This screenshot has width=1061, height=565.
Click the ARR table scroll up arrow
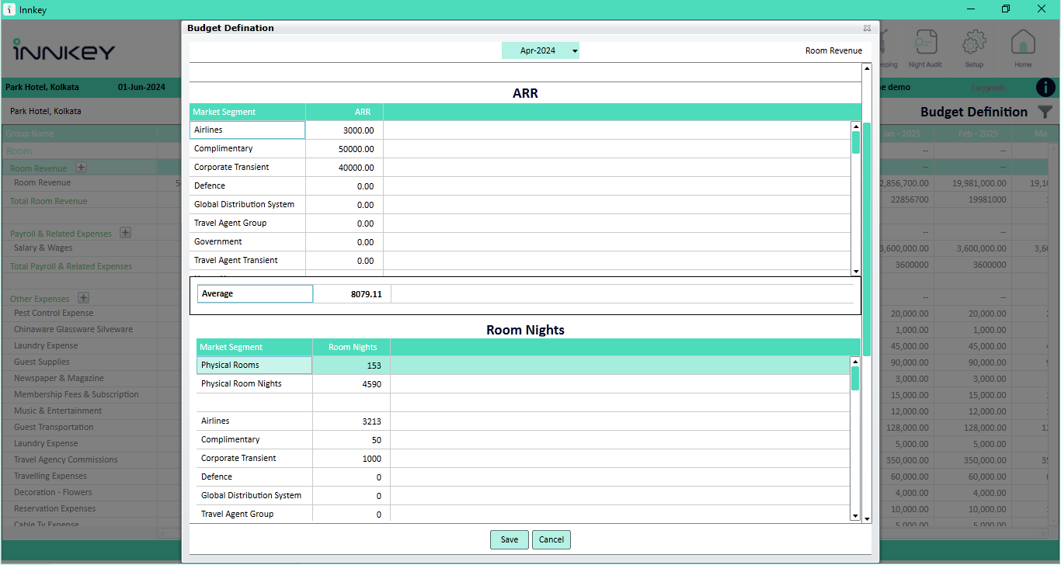856,126
